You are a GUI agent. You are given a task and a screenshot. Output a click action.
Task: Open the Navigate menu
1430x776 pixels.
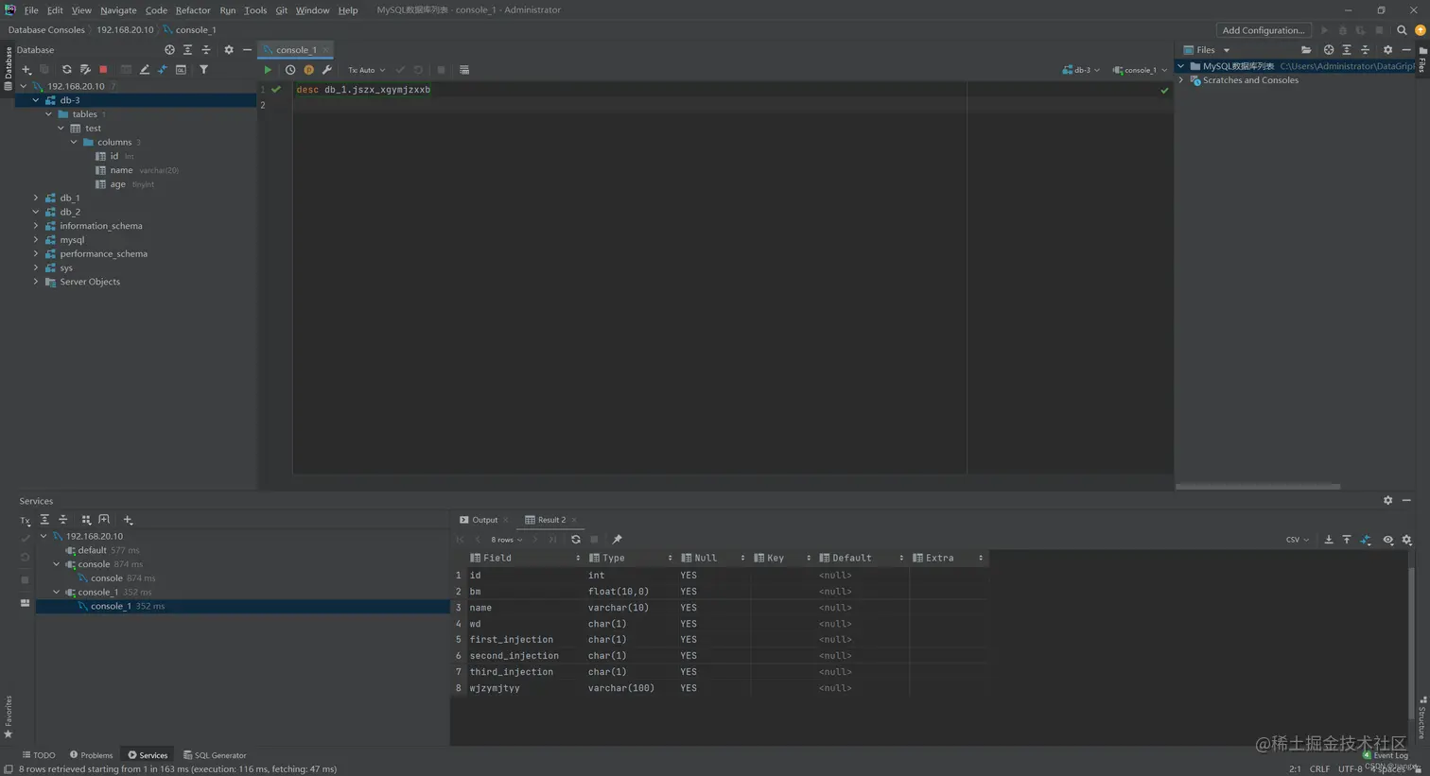(x=118, y=10)
